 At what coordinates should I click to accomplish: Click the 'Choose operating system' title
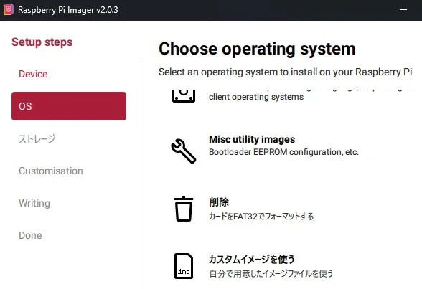(257, 49)
